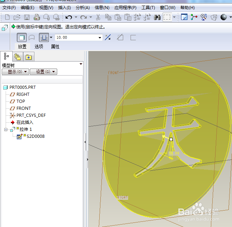Paste with the clipboard icon
This screenshot has width=232, height=227.
[118, 17]
